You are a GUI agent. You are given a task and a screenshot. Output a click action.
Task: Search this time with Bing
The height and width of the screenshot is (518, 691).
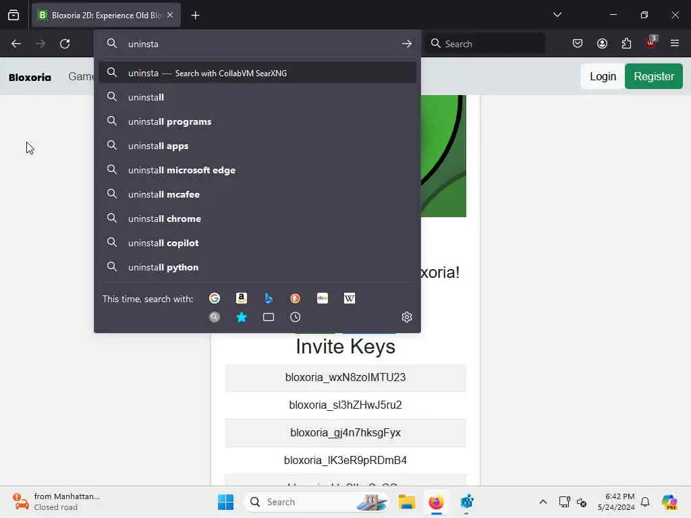click(x=269, y=298)
